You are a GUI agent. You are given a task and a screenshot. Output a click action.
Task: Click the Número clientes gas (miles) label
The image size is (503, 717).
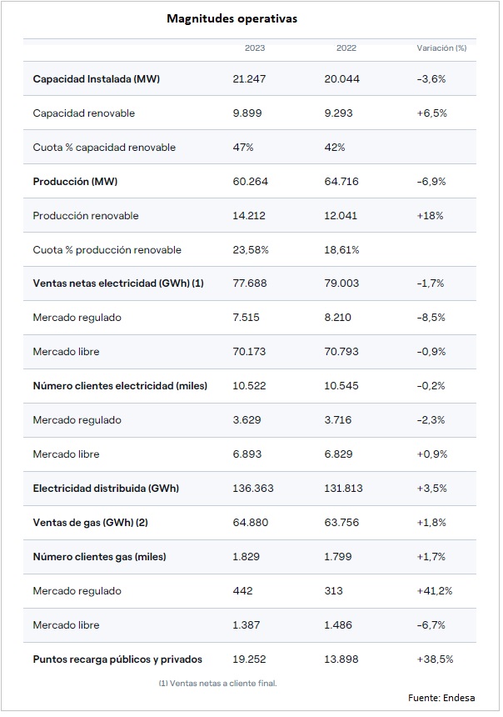click(100, 557)
